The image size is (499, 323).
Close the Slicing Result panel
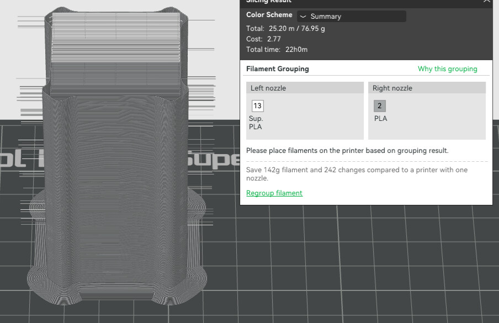tap(487, 1)
